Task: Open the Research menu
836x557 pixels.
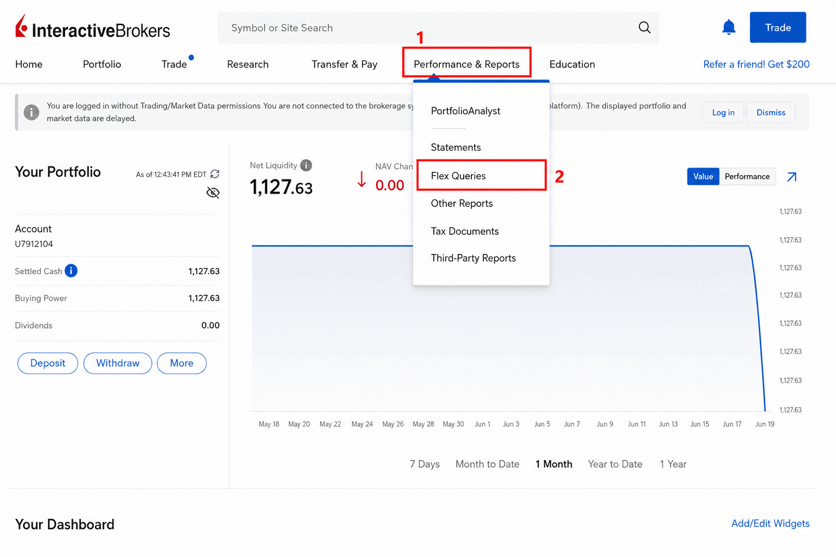Action: click(248, 64)
